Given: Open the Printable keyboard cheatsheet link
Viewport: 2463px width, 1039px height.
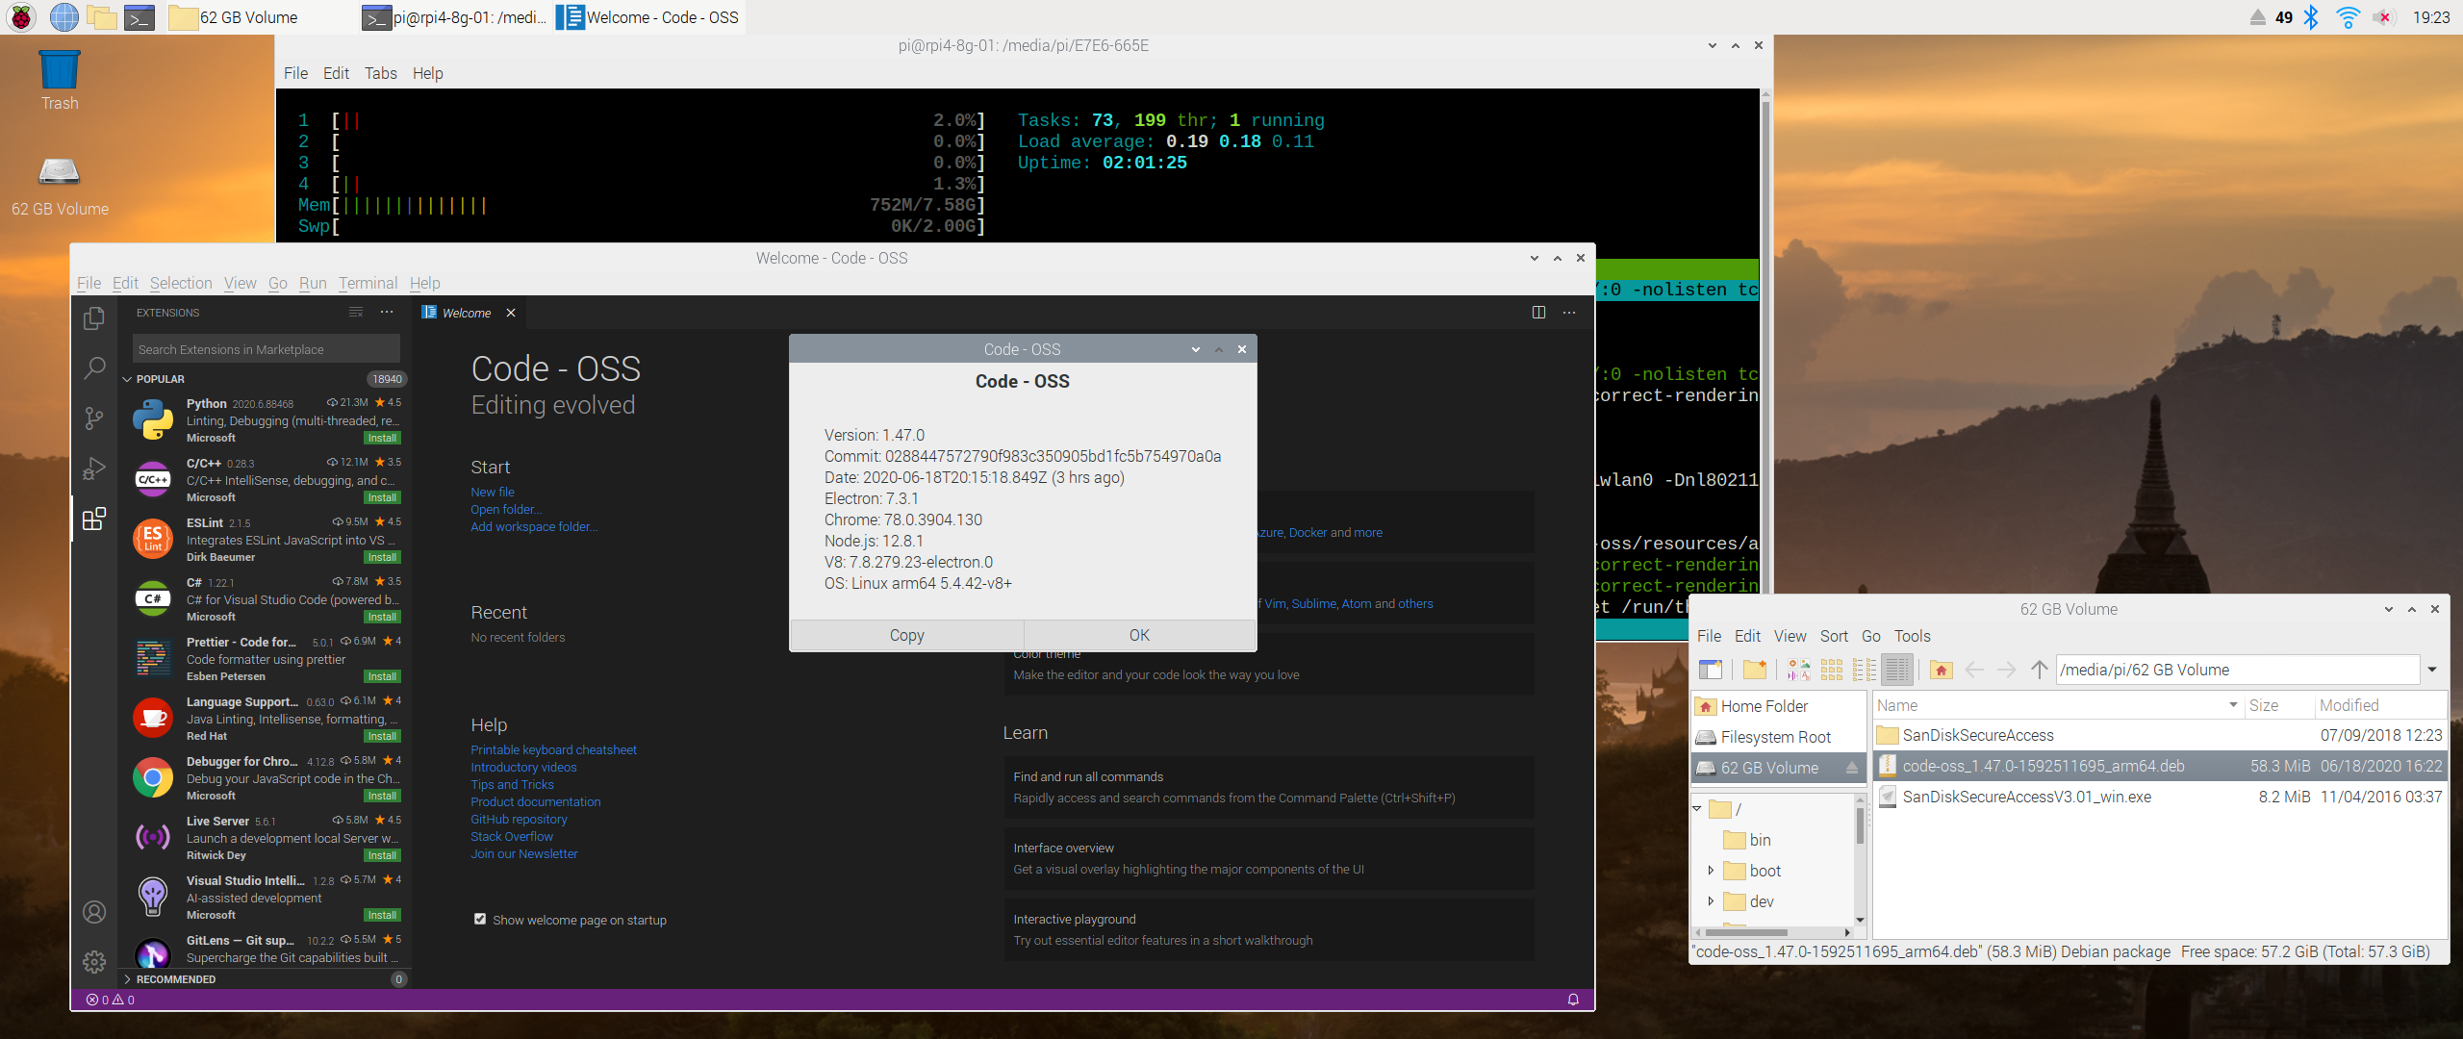Looking at the screenshot, I should [x=553, y=749].
